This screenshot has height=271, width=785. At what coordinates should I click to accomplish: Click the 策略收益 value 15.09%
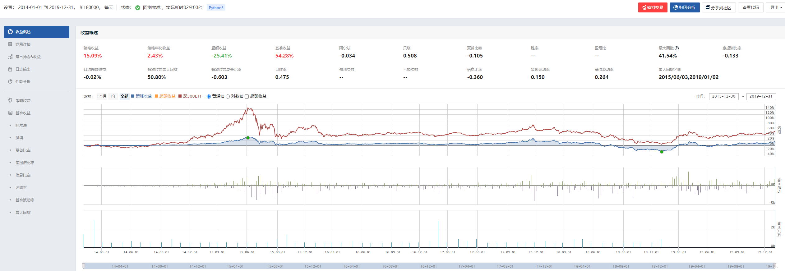click(93, 56)
